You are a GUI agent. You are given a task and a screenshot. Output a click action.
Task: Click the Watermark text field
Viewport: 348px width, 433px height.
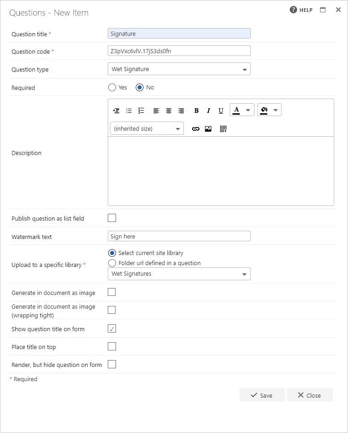coord(179,236)
